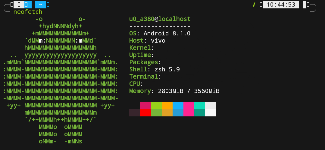The width and height of the screenshot is (325, 150).
Task: Click the Kernel label
Action: click(140, 48)
